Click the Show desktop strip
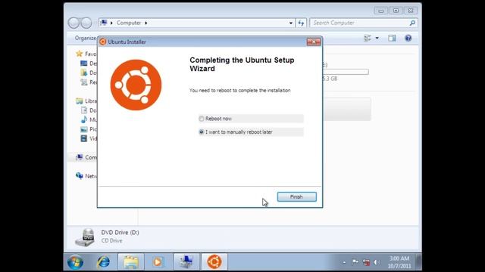The image size is (485, 272). point(419,262)
